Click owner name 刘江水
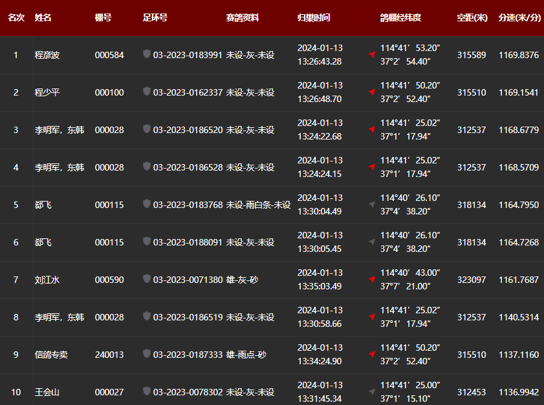This screenshot has height=405, width=544. pos(47,280)
